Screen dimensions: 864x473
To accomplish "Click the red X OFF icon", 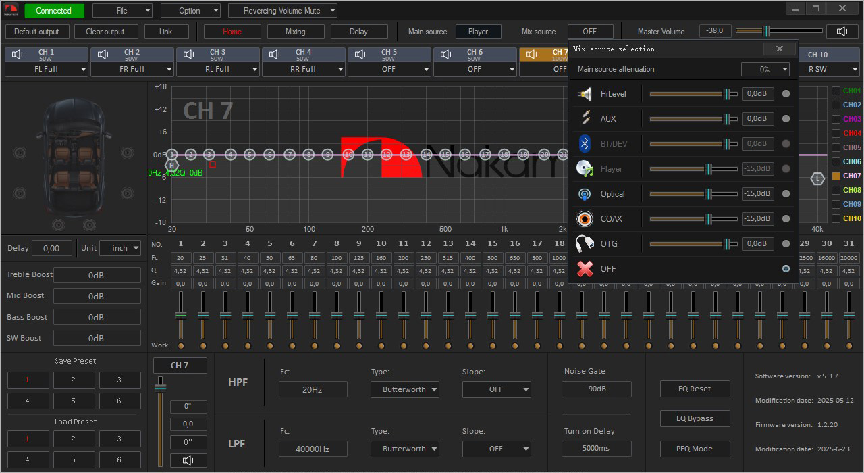I will point(585,269).
